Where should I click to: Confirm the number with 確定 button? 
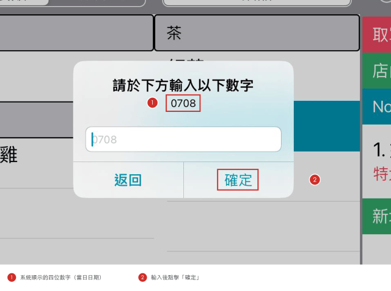tap(238, 180)
